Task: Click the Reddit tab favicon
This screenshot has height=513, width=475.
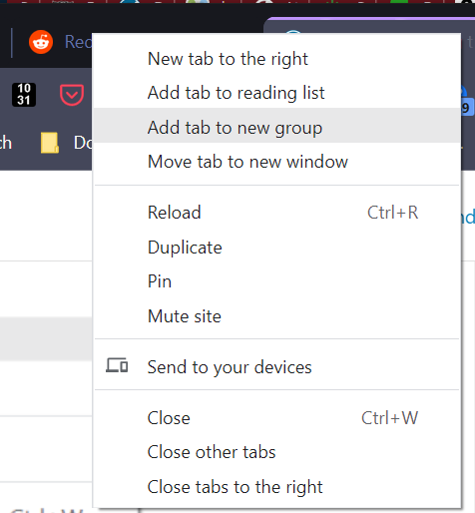Action: pos(41,42)
